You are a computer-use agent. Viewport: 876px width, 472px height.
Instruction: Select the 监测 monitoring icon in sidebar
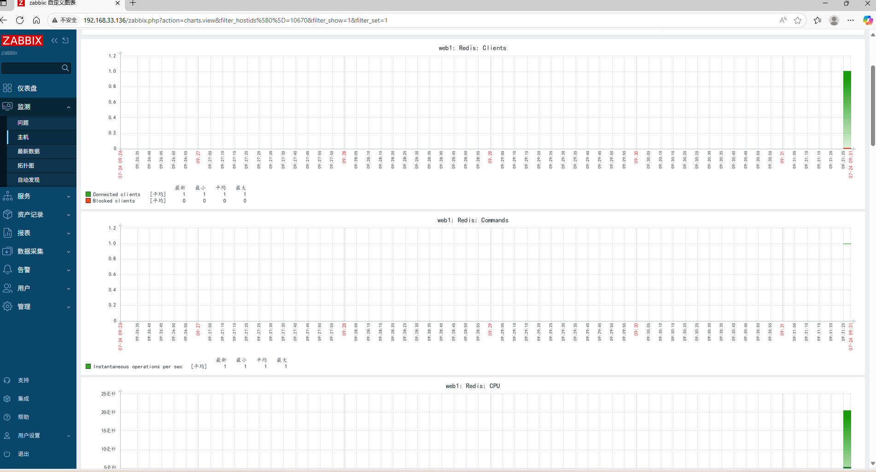click(x=8, y=106)
